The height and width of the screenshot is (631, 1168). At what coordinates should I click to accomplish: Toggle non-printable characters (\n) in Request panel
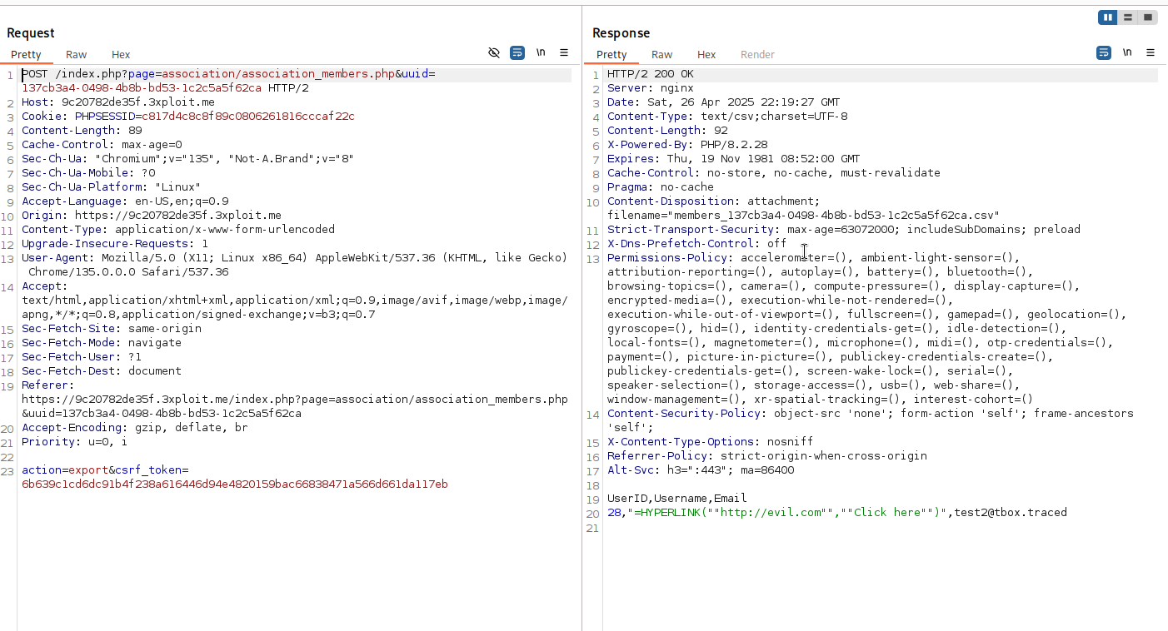pyautogui.click(x=541, y=52)
